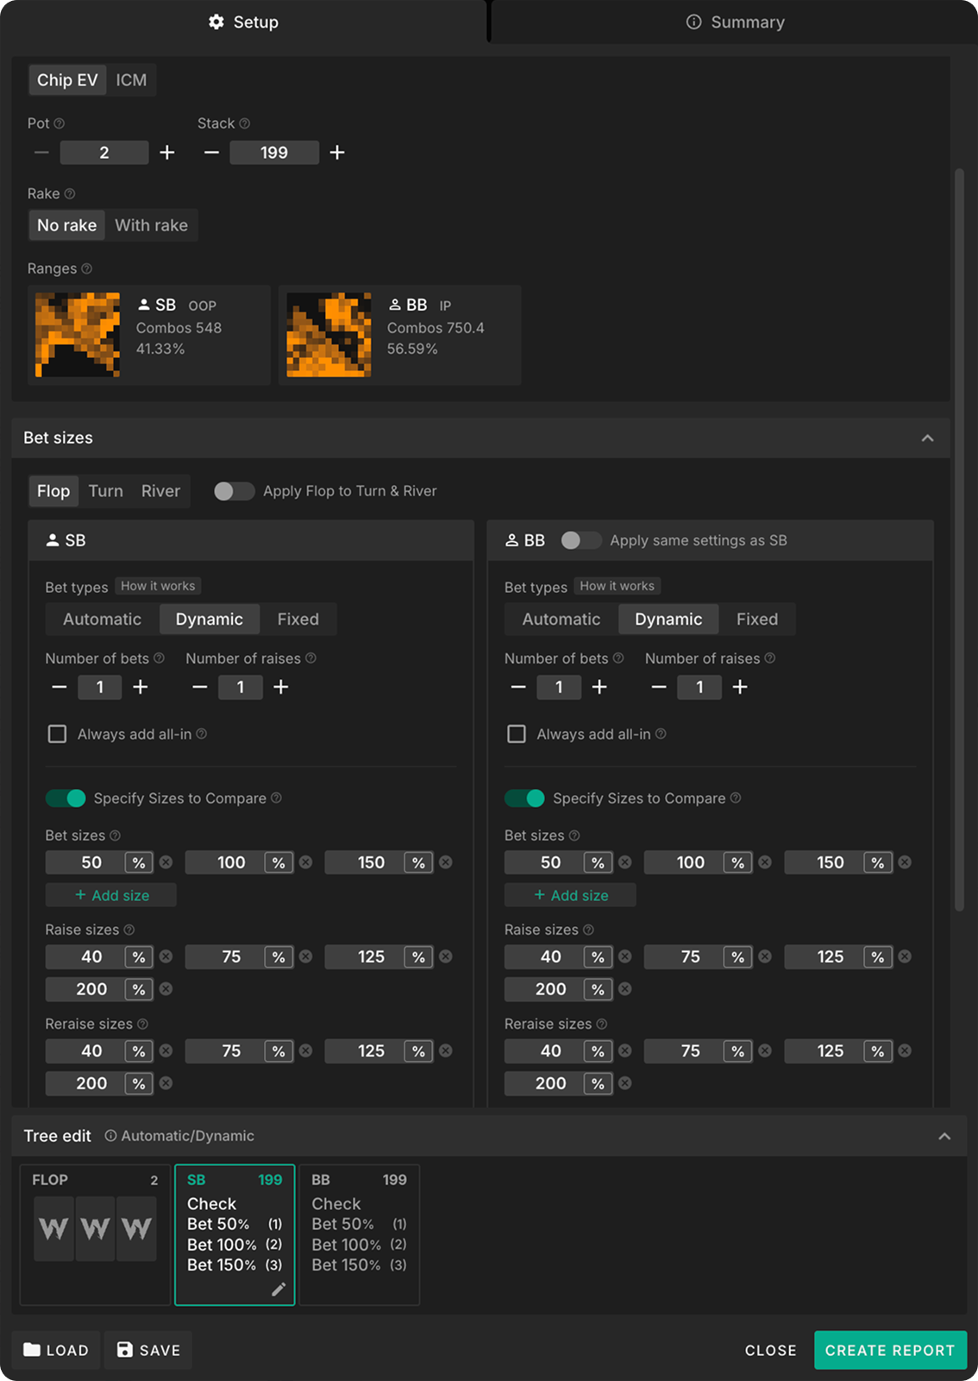Select the With rake option
Image resolution: width=978 pixels, height=1381 pixels.
pyautogui.click(x=151, y=225)
